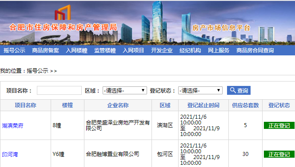Open the 摇号公示 menu item

[14, 50]
